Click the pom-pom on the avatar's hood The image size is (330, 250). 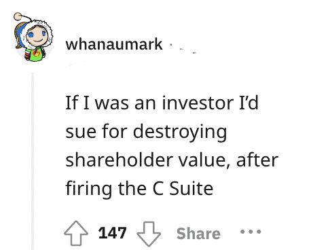coord(18,16)
